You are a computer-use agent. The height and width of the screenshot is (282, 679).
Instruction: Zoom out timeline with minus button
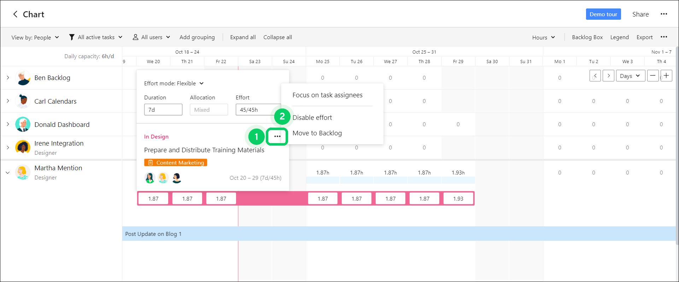tap(653, 76)
